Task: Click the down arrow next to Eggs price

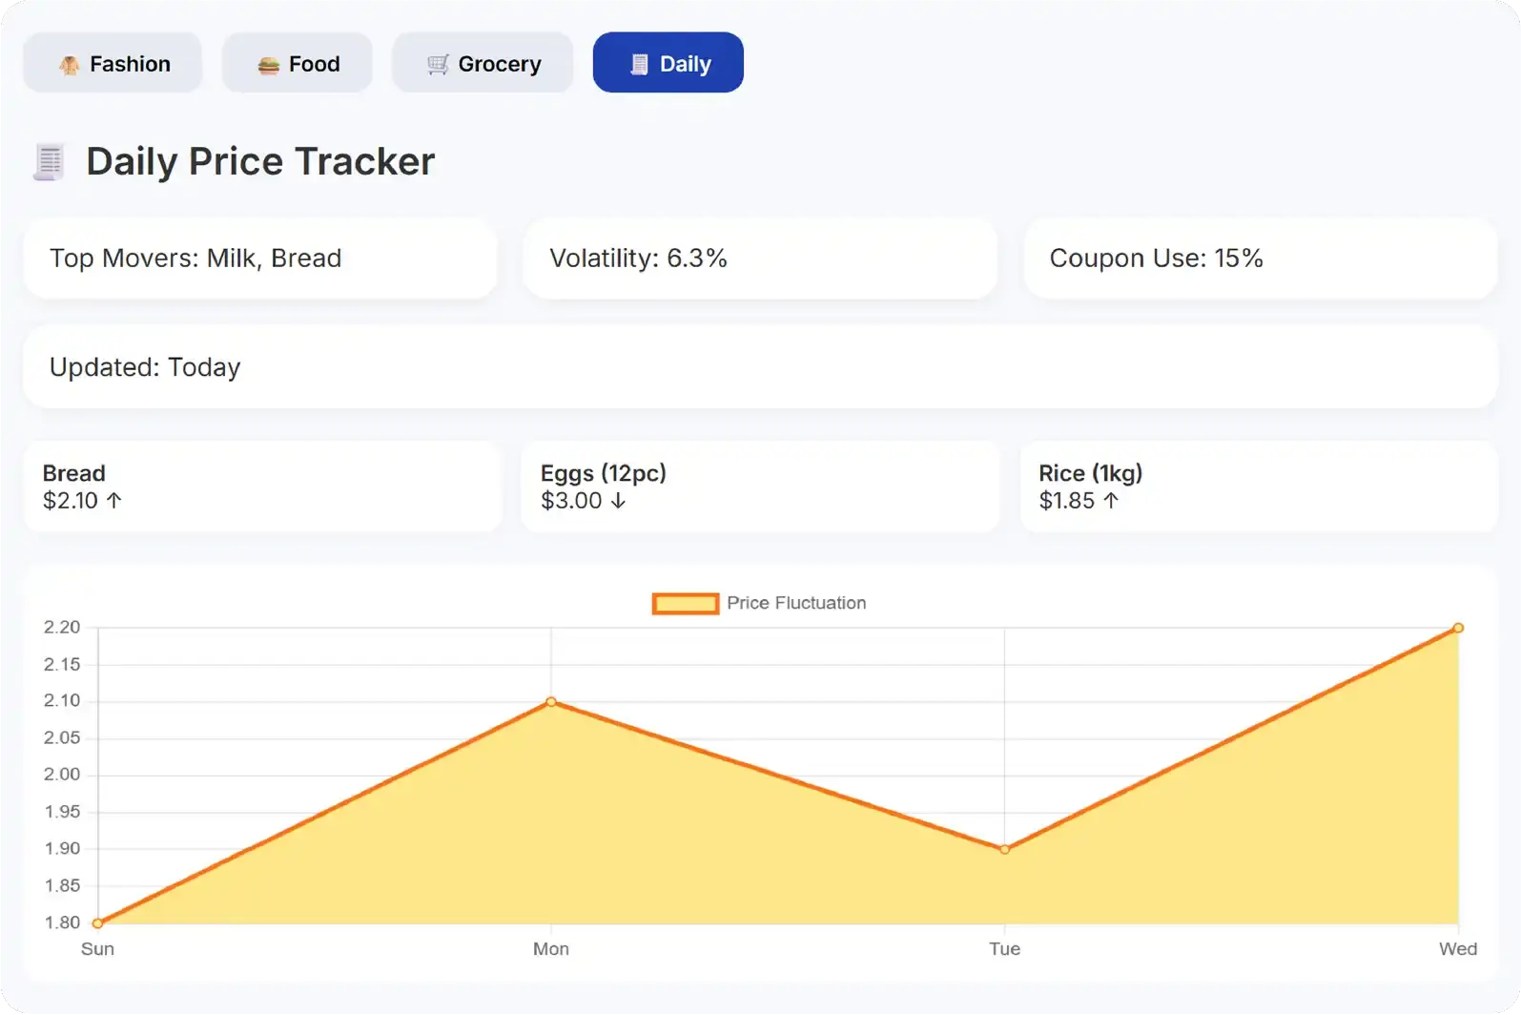Action: 618,501
